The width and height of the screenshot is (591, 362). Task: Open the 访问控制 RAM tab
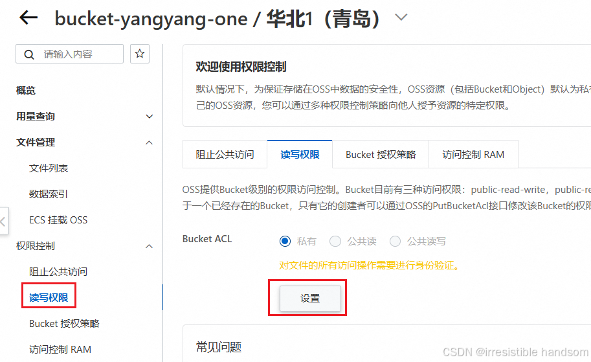(x=473, y=154)
